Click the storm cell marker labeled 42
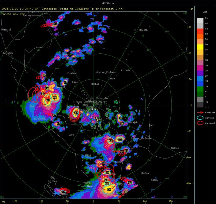 point(126,192)
